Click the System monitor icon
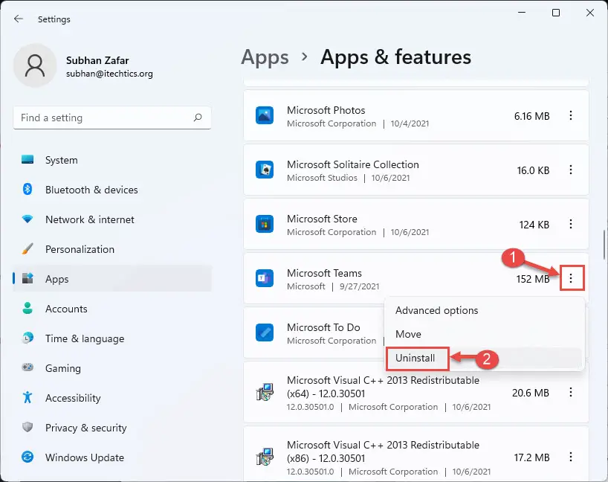 28,159
